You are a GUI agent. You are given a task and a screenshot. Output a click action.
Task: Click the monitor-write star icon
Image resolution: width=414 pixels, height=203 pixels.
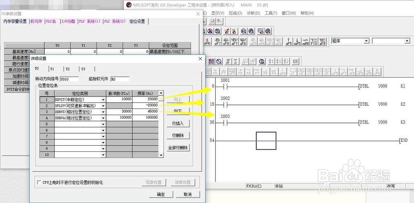point(234,31)
